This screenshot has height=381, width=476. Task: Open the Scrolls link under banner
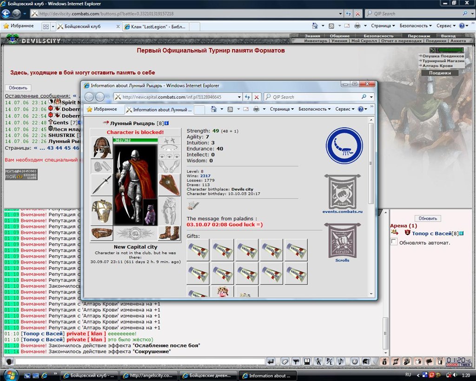click(x=342, y=261)
